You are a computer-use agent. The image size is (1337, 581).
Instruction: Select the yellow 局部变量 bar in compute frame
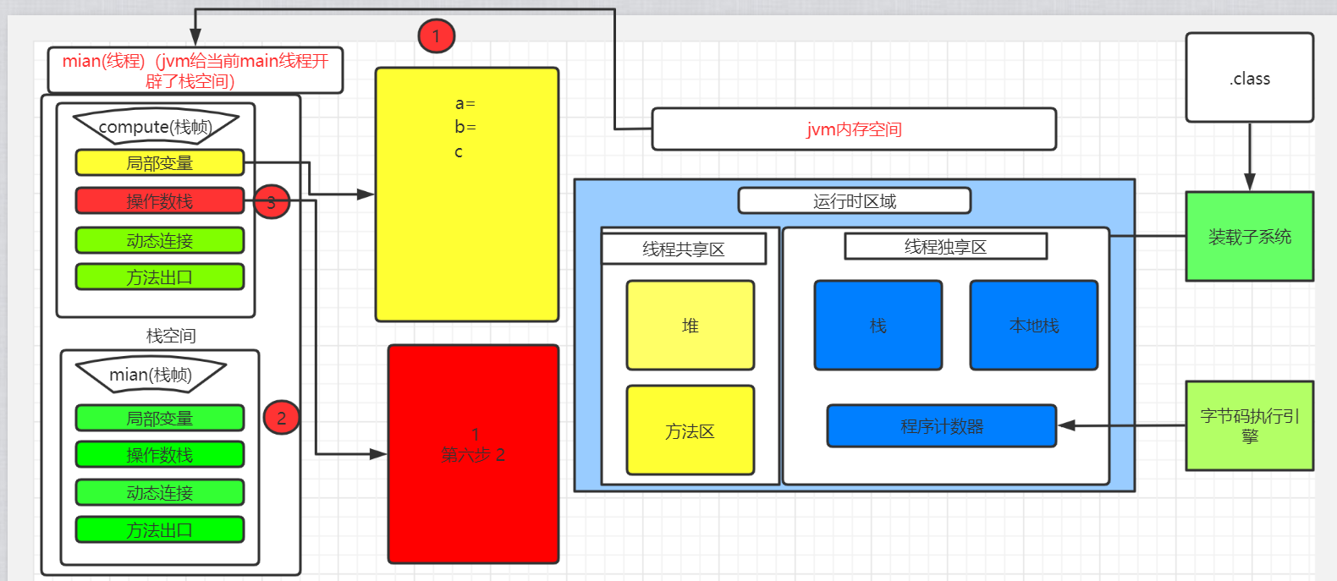tap(160, 162)
